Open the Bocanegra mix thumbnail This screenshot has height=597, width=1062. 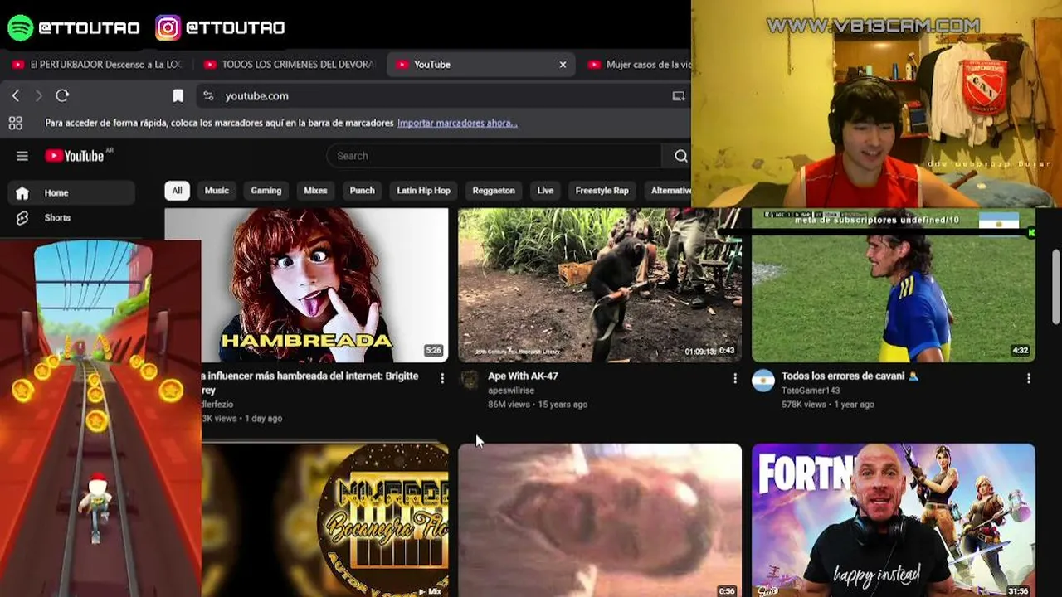coord(324,521)
